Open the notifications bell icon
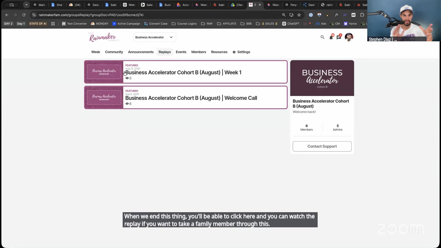The width and height of the screenshot is (441, 248). click(331, 37)
